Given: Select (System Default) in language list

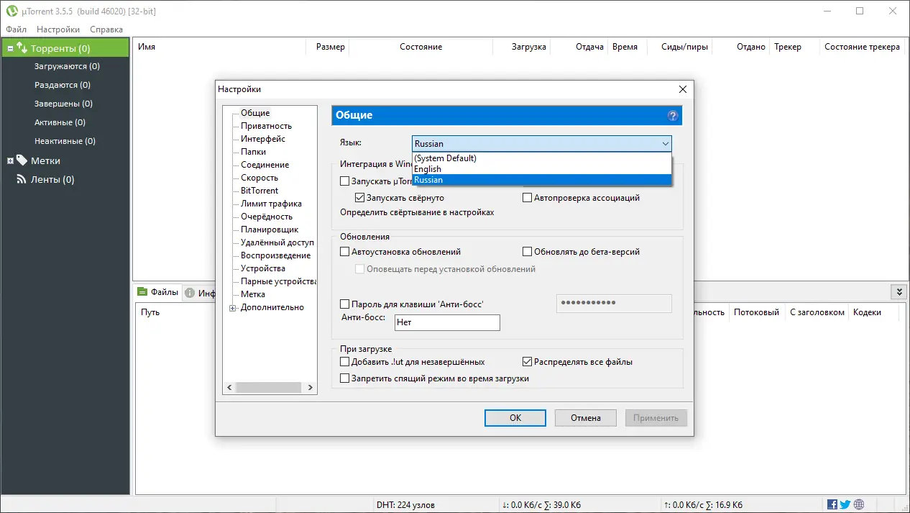Looking at the screenshot, I should (542, 158).
